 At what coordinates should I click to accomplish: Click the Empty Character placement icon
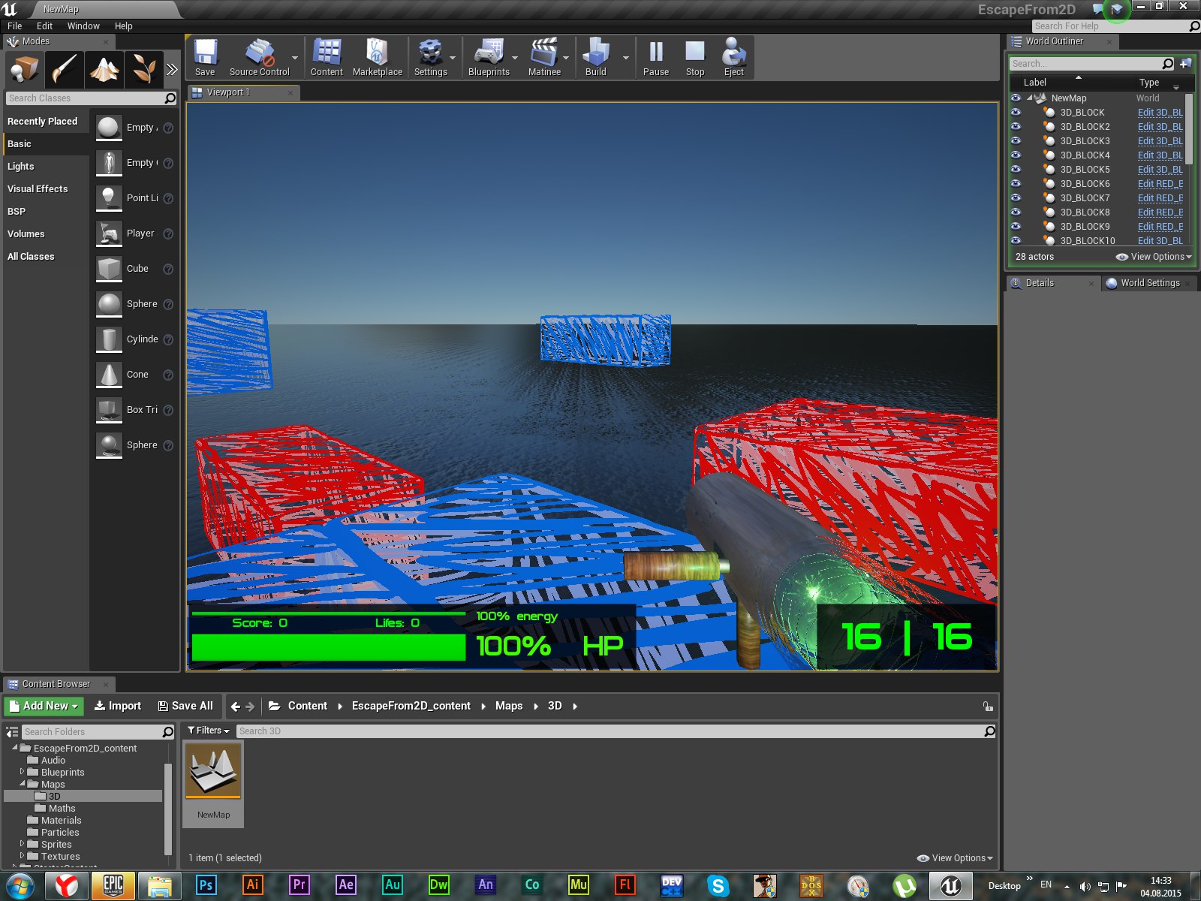109,163
